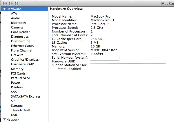Click the '2.3 GHz' processor speed value

97,28
